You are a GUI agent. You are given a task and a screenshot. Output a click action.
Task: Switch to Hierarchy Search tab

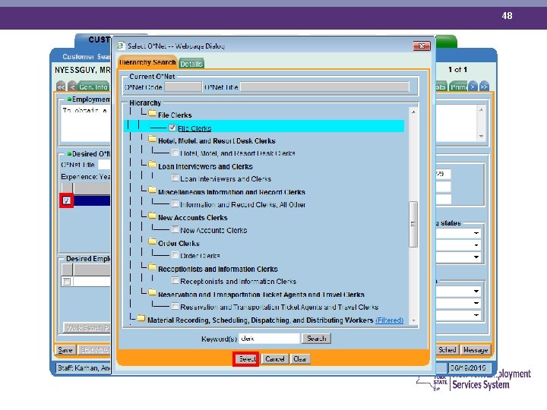pyautogui.click(x=147, y=62)
